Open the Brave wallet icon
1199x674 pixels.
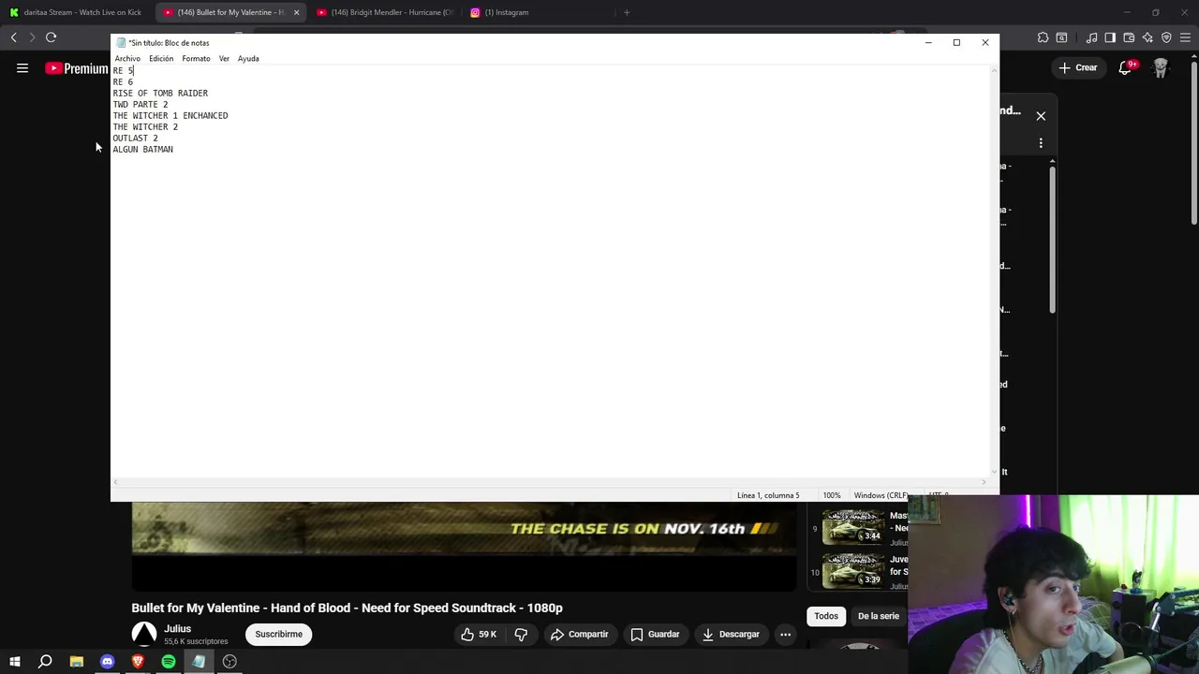click(1129, 37)
